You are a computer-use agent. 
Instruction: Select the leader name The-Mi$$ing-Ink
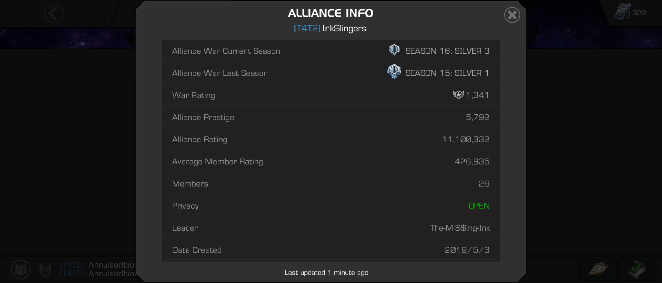(x=460, y=228)
